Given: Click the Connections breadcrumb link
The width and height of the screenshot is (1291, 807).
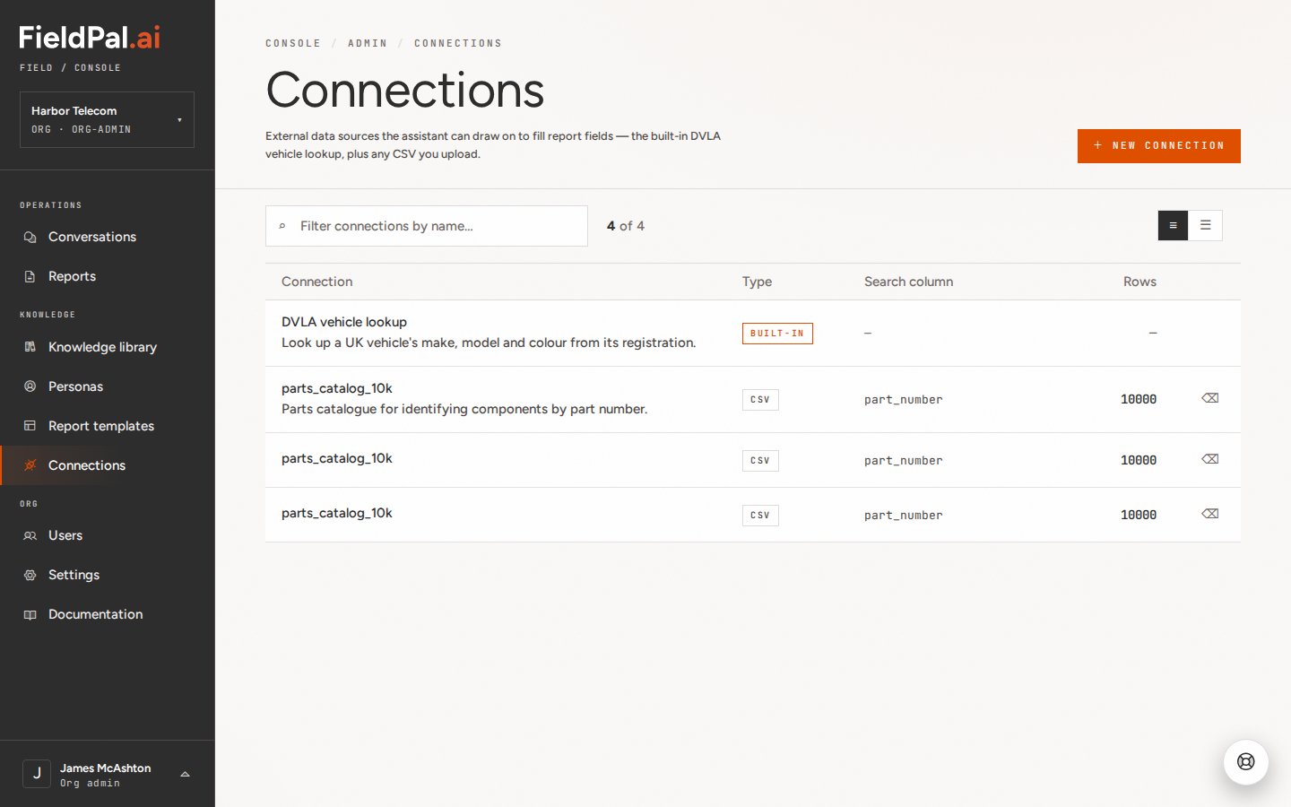Looking at the screenshot, I should coord(458,43).
